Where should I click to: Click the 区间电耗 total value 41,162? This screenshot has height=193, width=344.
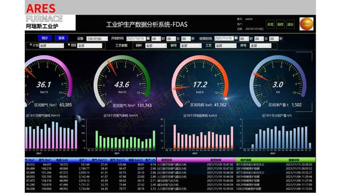220,105
